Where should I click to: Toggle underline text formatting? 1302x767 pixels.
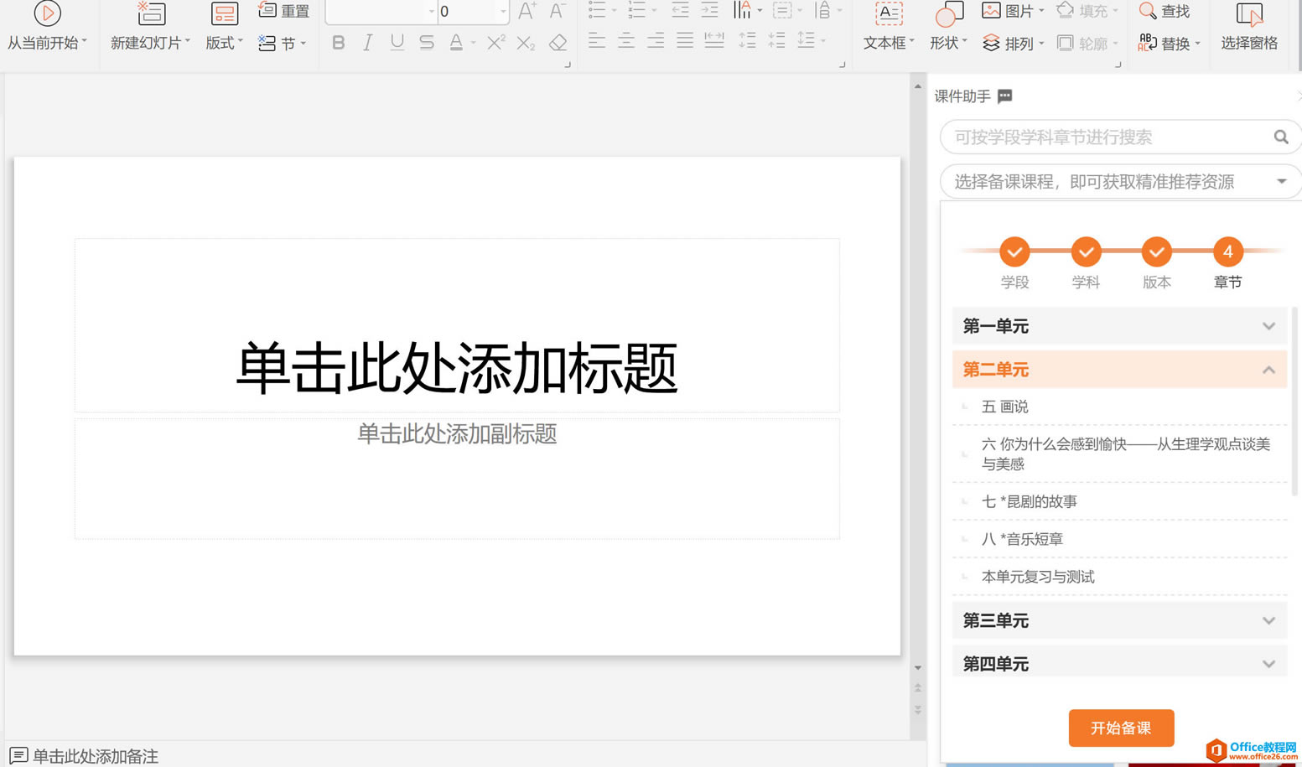397,43
